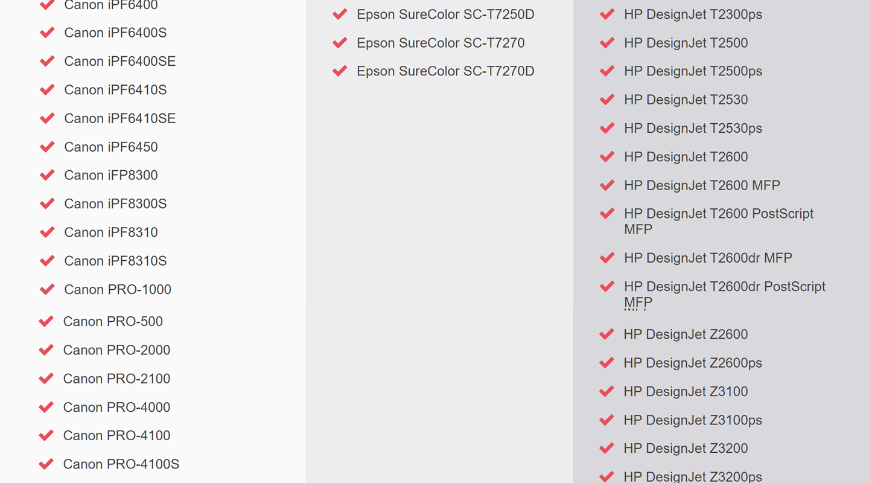Select the HP DesignJet Z3200 entry

click(x=686, y=448)
